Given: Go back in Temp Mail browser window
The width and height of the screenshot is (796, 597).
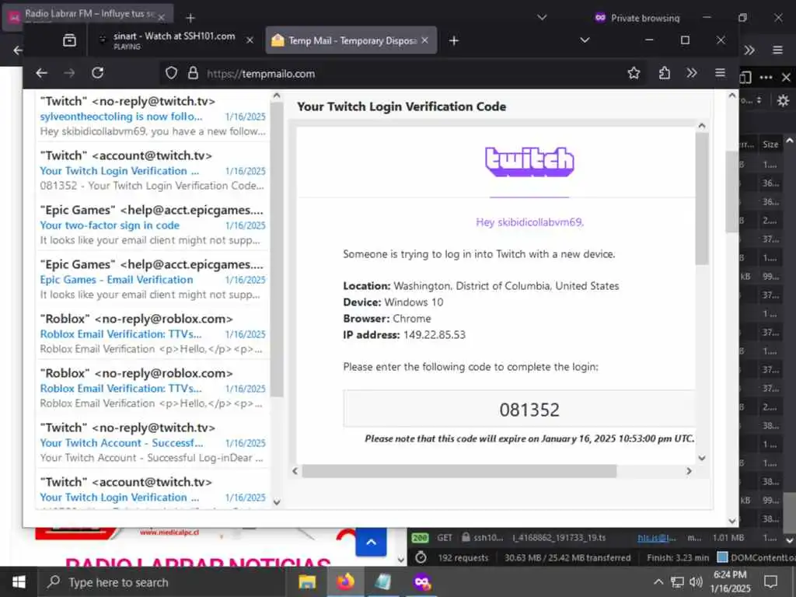Looking at the screenshot, I should tap(42, 73).
